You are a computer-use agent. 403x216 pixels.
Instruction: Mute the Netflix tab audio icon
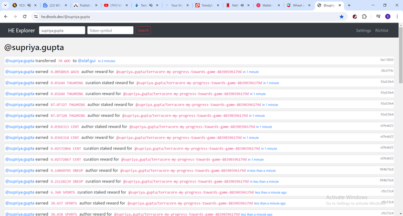[x=242, y=5]
